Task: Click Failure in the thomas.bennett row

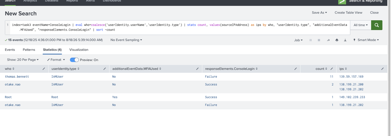Action: 211,77
